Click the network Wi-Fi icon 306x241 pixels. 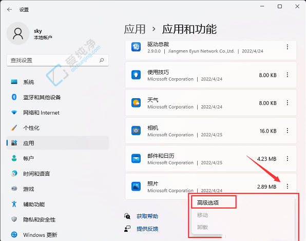pyautogui.click(x=14, y=113)
